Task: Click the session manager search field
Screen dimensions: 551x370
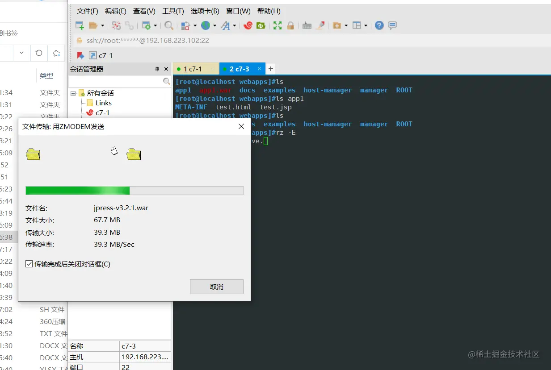Action: [x=115, y=81]
